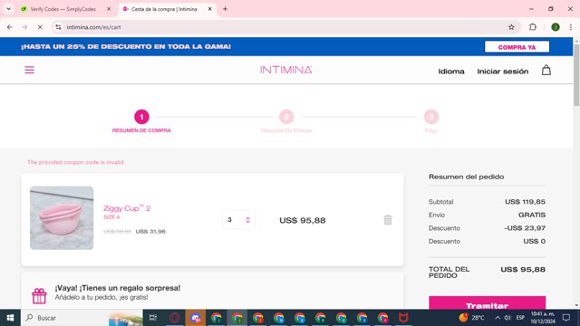Close the Verify Codes — SimplyCodes tab
The image size is (580, 326).
pyautogui.click(x=109, y=9)
